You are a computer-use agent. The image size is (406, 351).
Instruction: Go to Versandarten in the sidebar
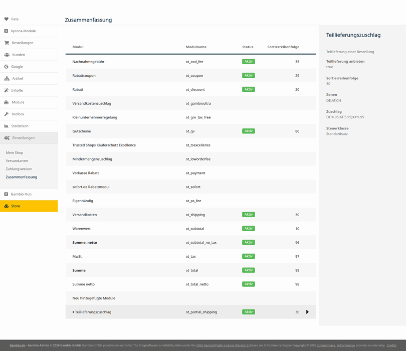[17, 160]
